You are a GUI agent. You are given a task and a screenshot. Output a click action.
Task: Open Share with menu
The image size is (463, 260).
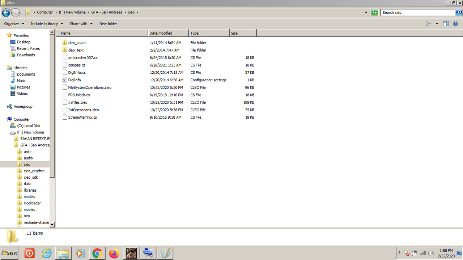81,24
